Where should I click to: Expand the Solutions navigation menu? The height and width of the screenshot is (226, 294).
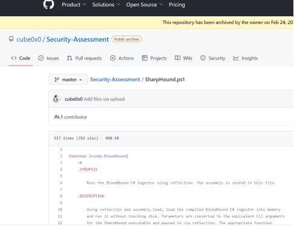106,5
